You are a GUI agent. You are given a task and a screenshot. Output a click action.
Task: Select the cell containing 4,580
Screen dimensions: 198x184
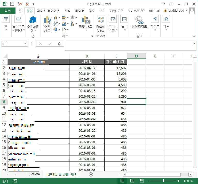(x=116, y=85)
